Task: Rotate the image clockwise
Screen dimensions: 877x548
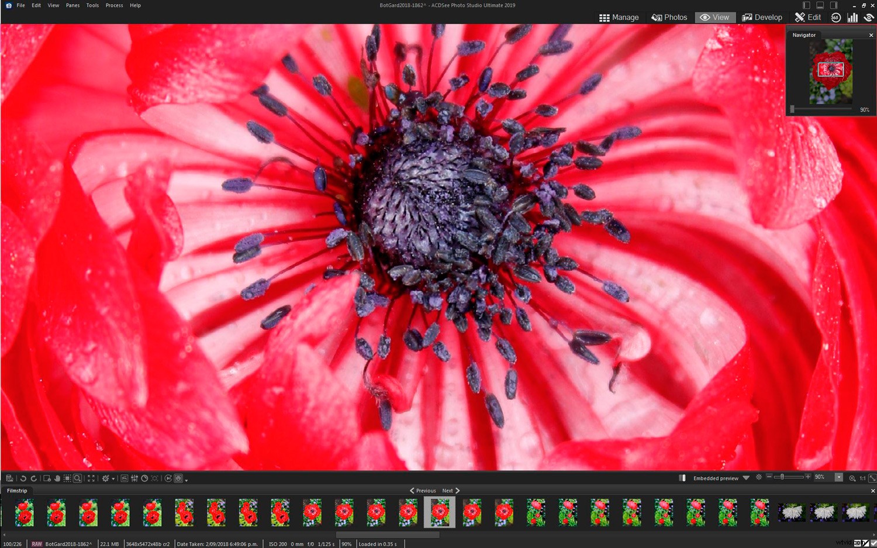Action: coord(33,478)
